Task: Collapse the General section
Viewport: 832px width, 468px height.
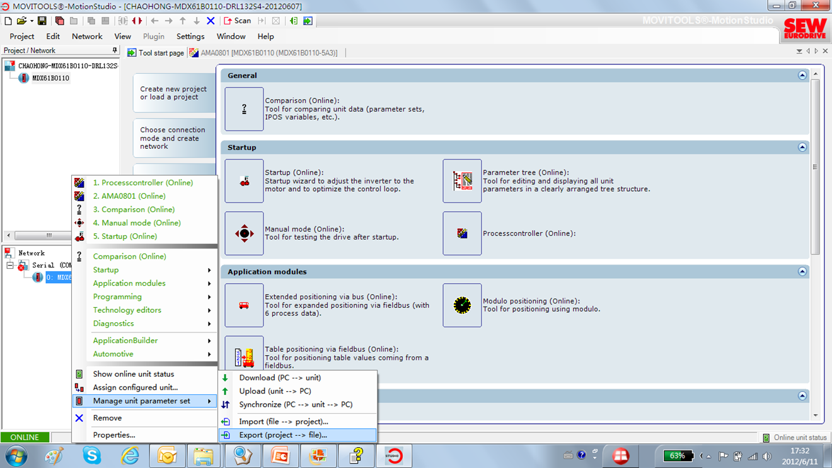Action: pos(802,75)
